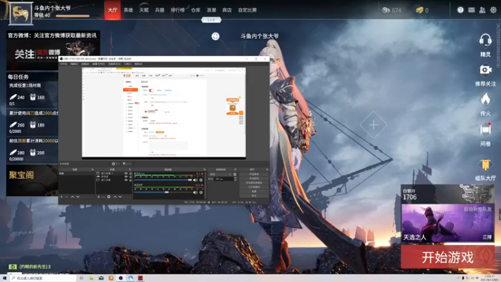Toggle visibility of second OBS source
The width and height of the screenshot is (501, 282).
(x=126, y=177)
